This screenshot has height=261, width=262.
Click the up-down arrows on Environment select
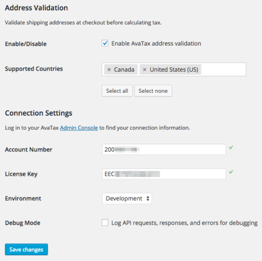tap(148, 199)
